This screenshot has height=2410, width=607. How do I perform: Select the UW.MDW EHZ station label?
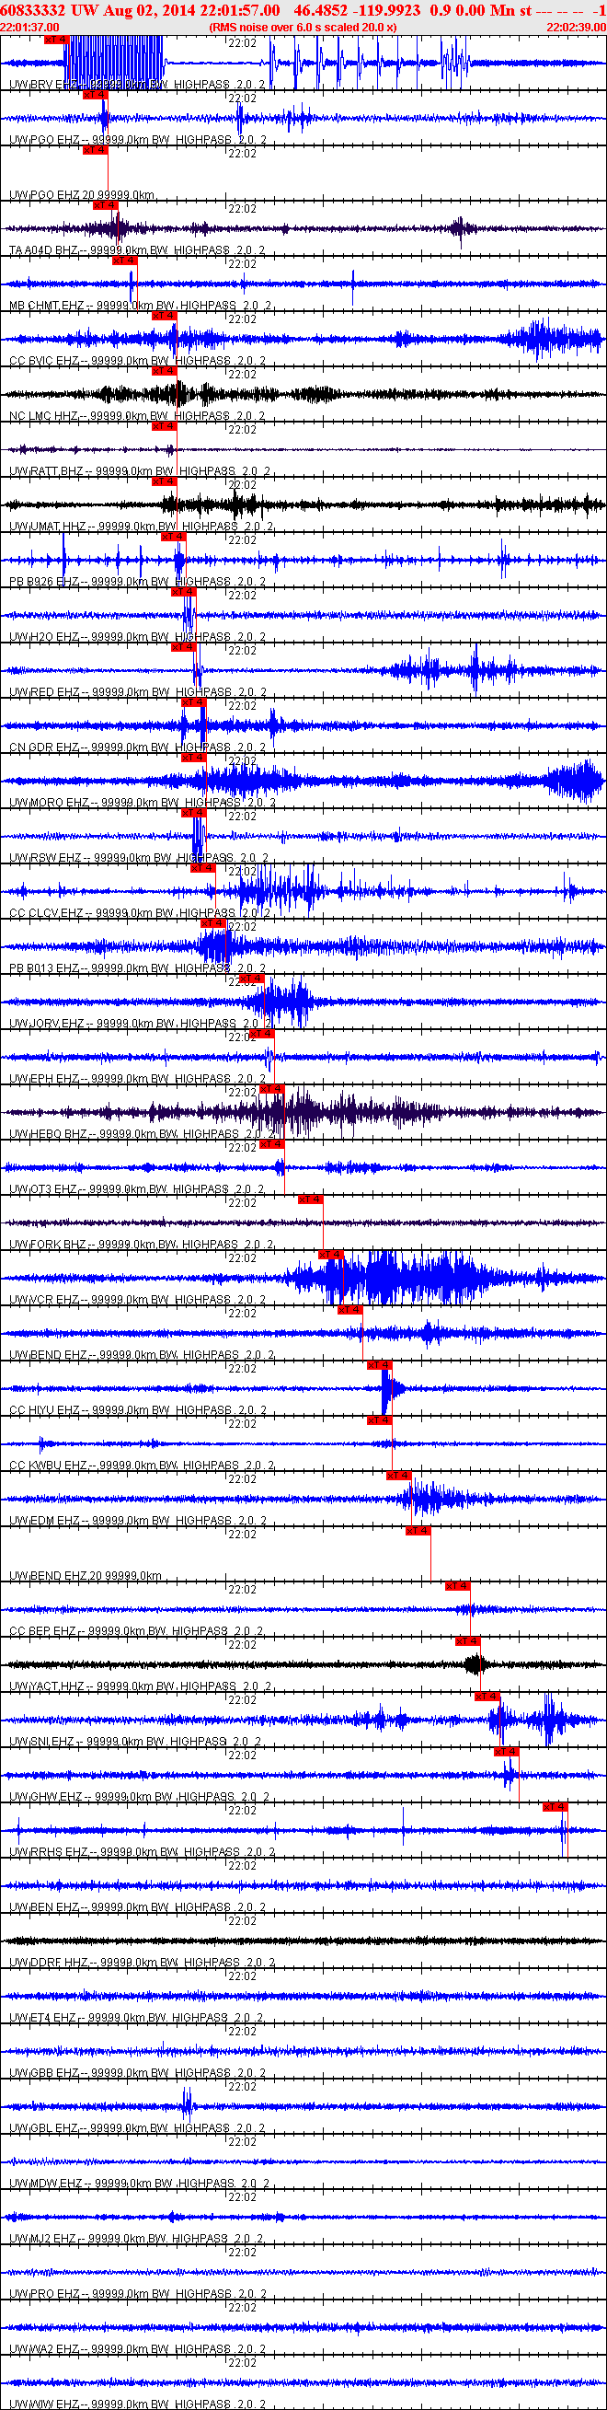pyautogui.click(x=140, y=2182)
